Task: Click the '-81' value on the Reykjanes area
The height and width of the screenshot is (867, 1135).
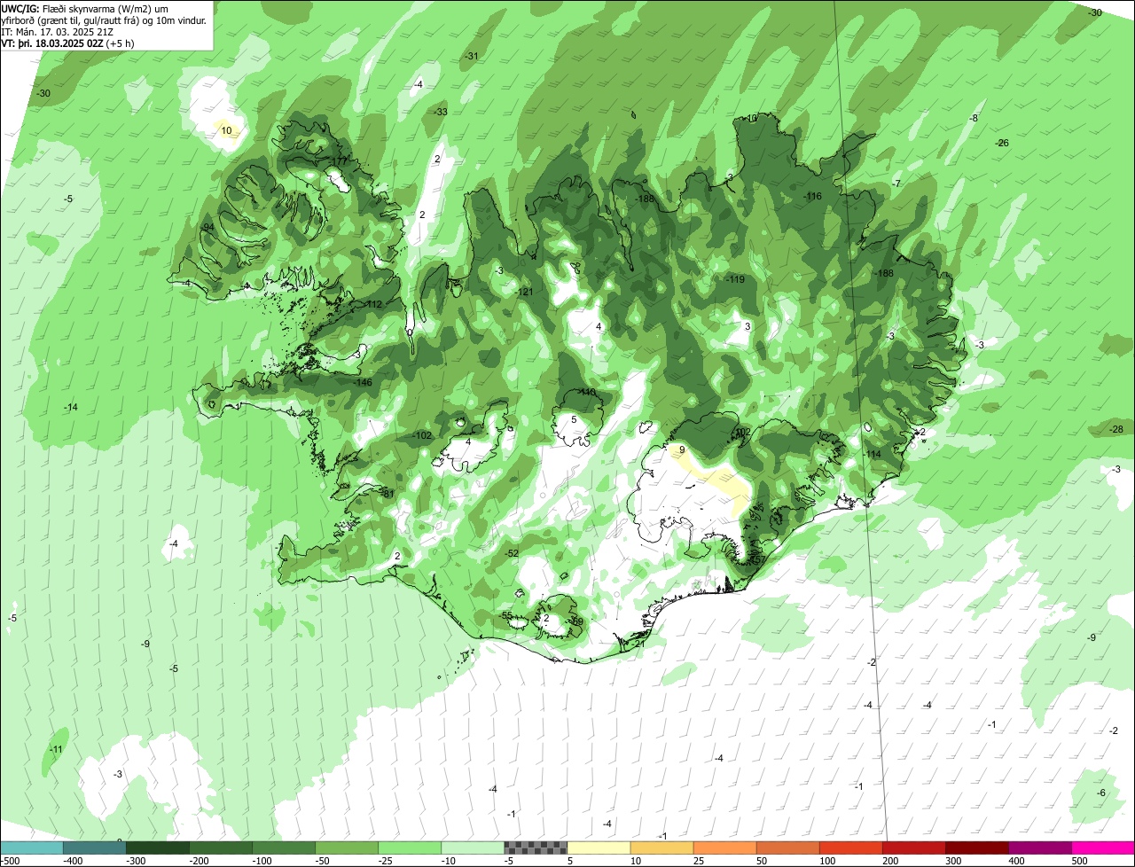Action: point(387,494)
